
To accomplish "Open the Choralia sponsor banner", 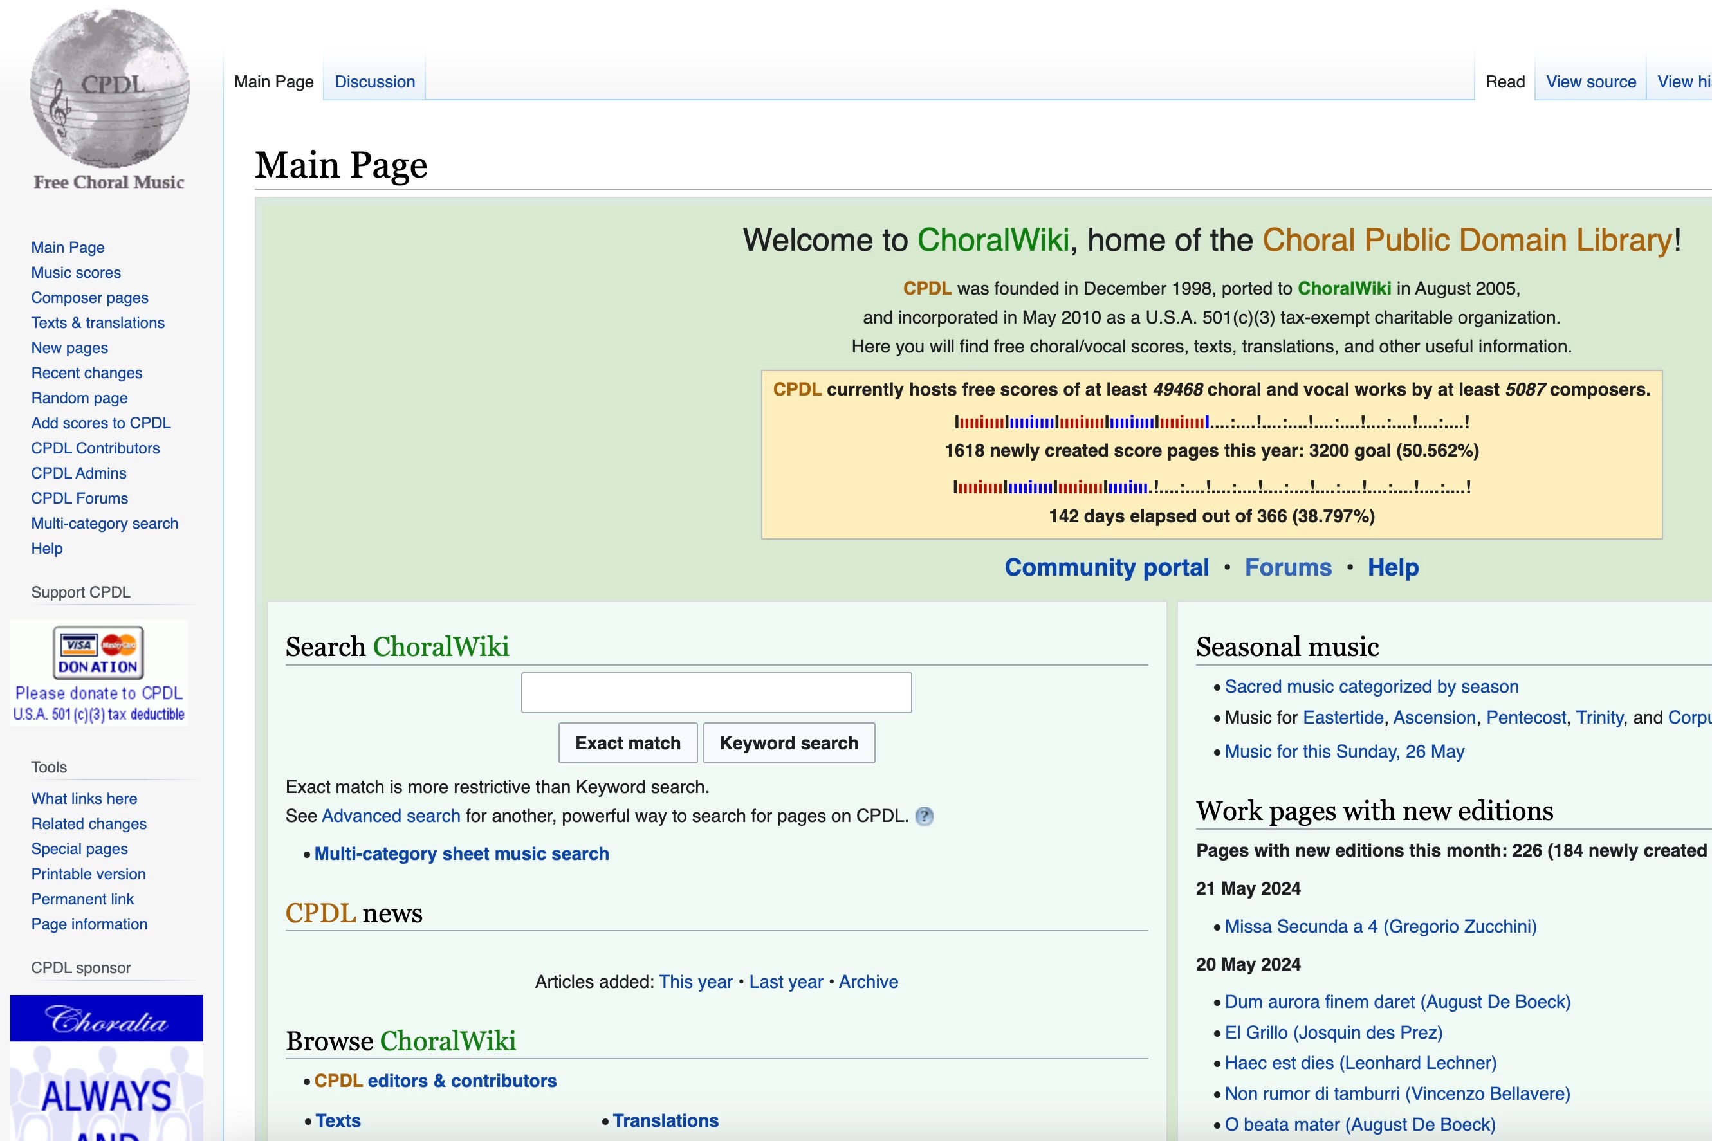I will click(x=106, y=1068).
